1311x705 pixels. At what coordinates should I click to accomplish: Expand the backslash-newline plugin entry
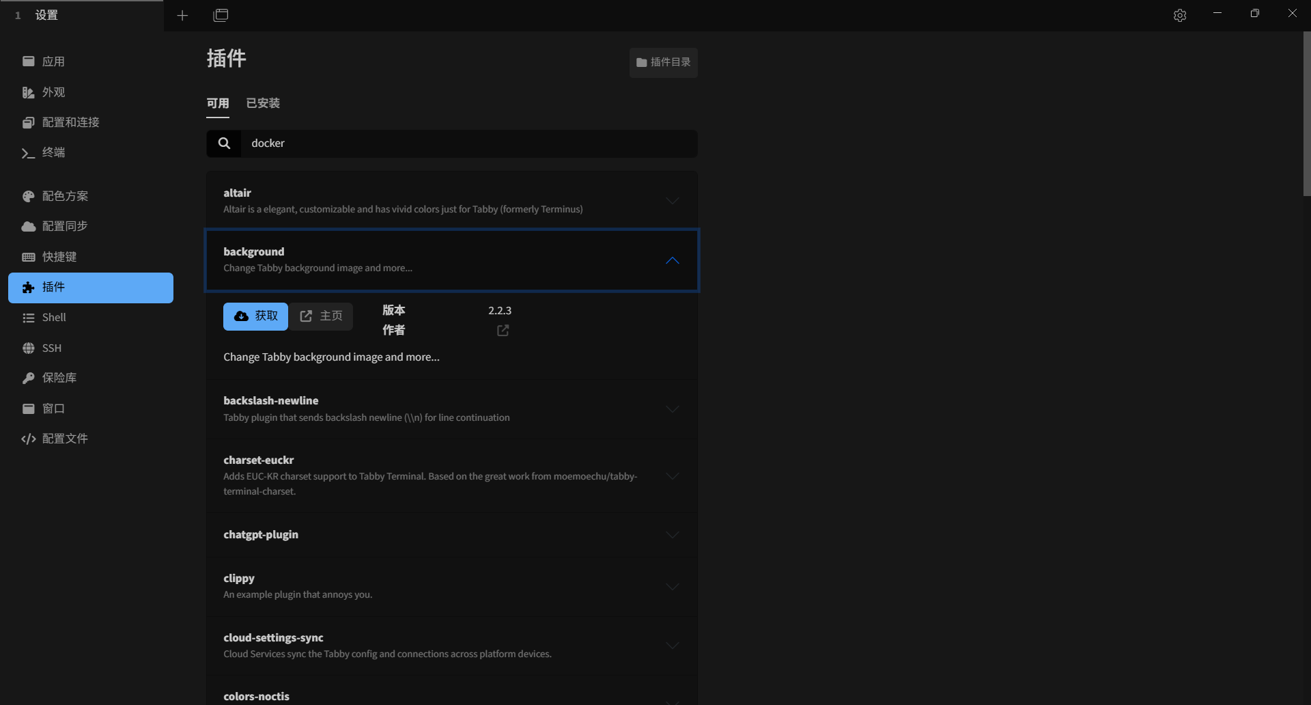673,409
